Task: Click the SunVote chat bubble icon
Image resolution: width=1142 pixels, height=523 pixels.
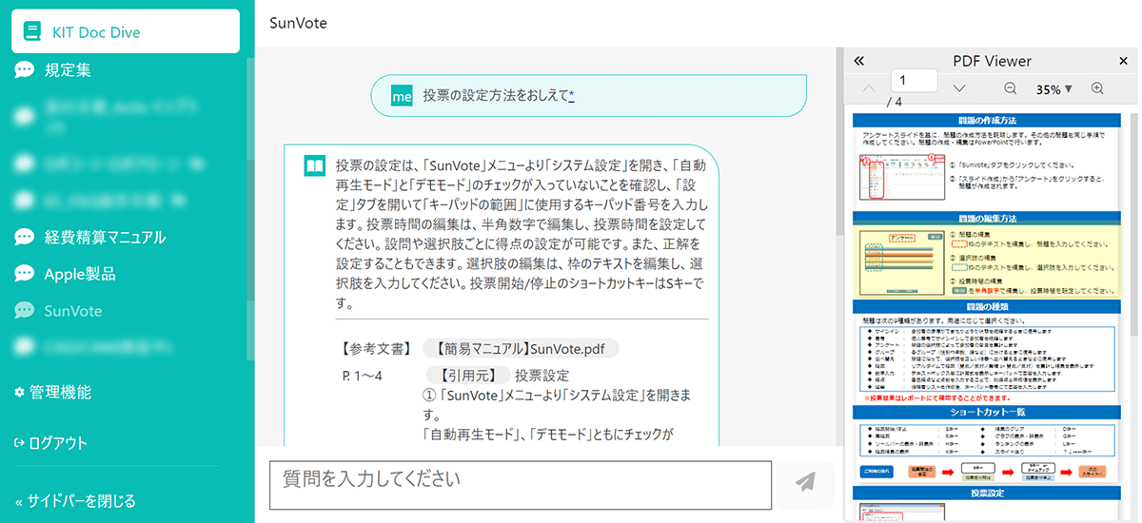Action: 25,311
